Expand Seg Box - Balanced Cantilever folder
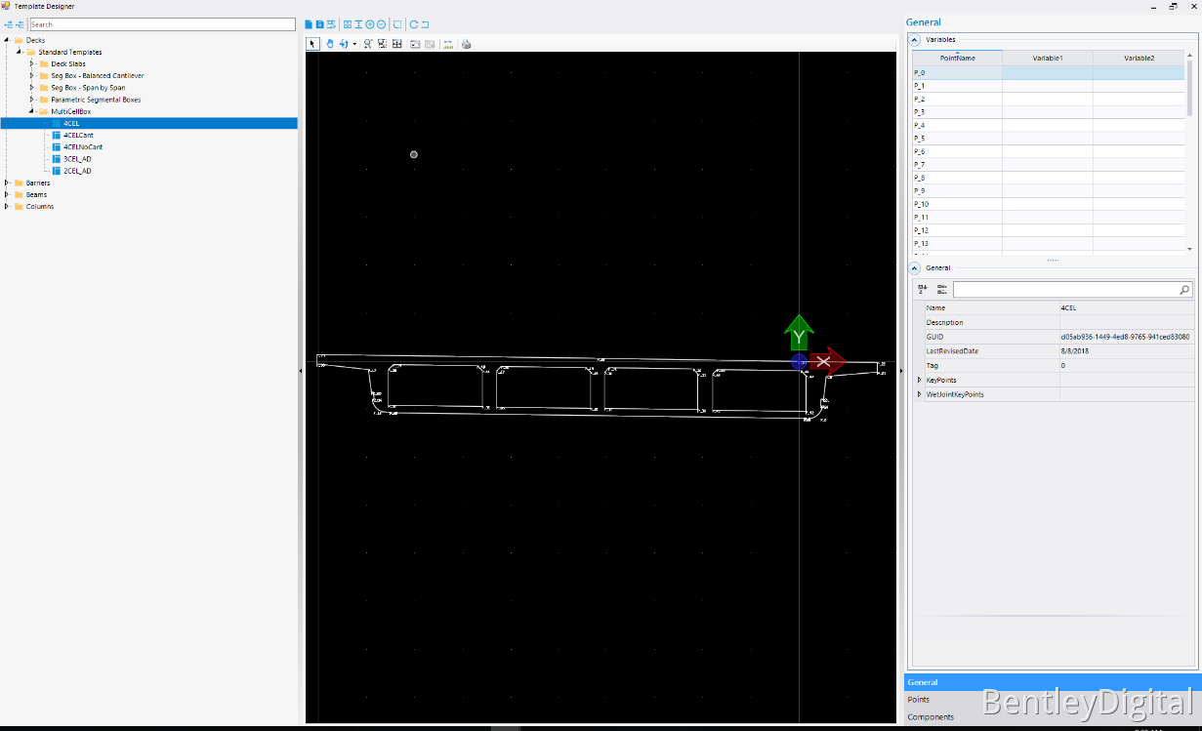 tap(32, 75)
